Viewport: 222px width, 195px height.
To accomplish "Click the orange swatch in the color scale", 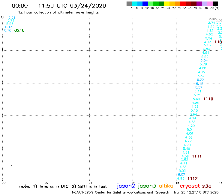I will [178, 4].
